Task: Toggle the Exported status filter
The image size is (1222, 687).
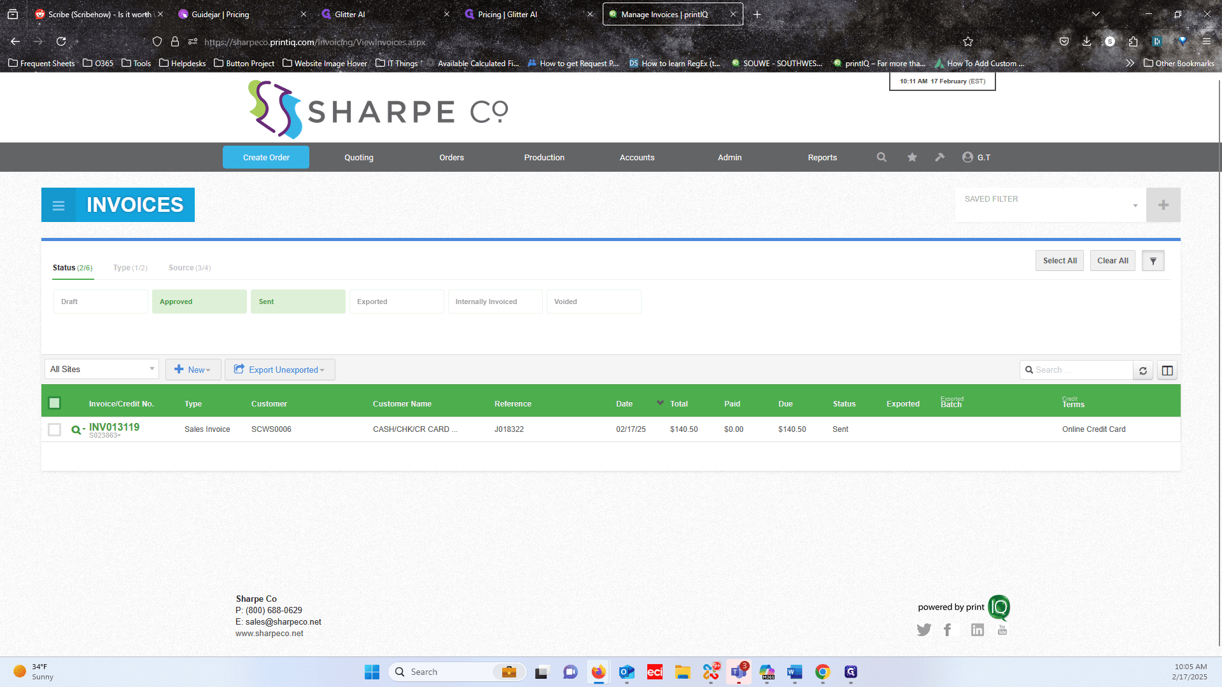Action: click(397, 302)
